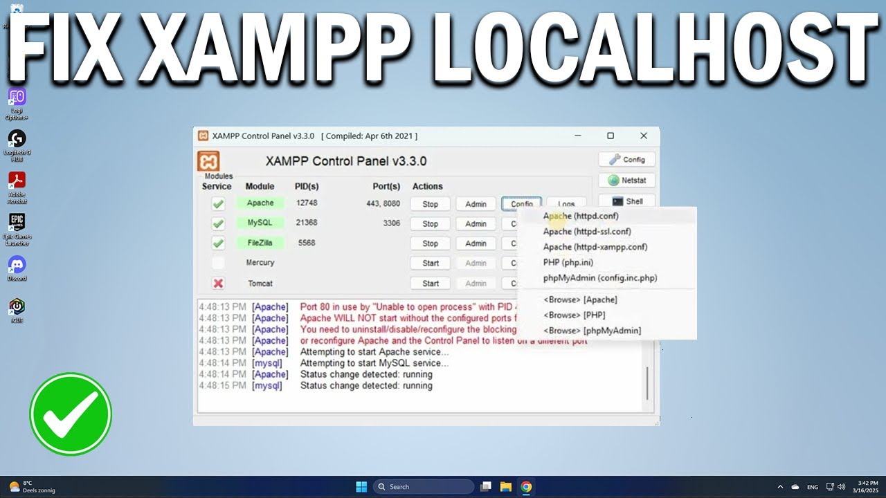Open volume control in tray
The image size is (886, 498).
point(842,487)
